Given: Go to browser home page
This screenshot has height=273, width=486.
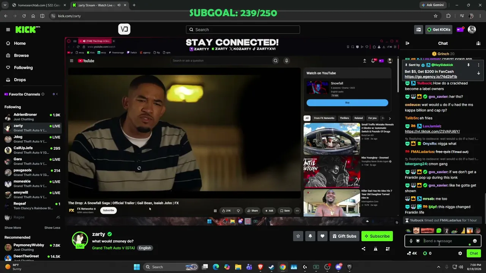Looking at the screenshot, I should [x=33, y=16].
